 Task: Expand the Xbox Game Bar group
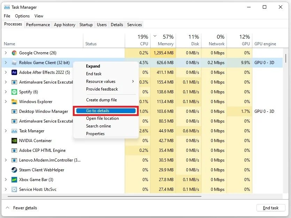pos(6,180)
